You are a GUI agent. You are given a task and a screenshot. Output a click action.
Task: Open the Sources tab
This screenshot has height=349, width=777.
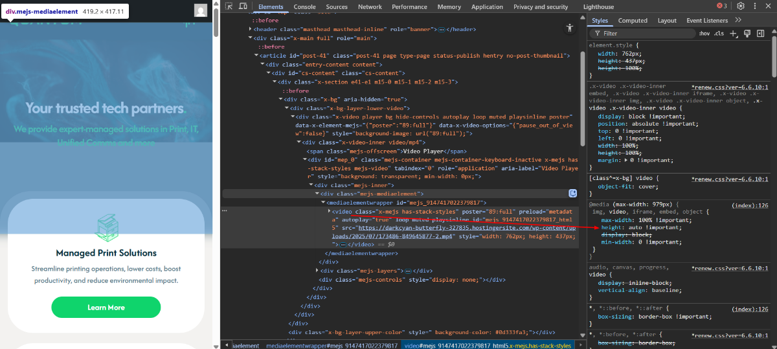click(337, 6)
